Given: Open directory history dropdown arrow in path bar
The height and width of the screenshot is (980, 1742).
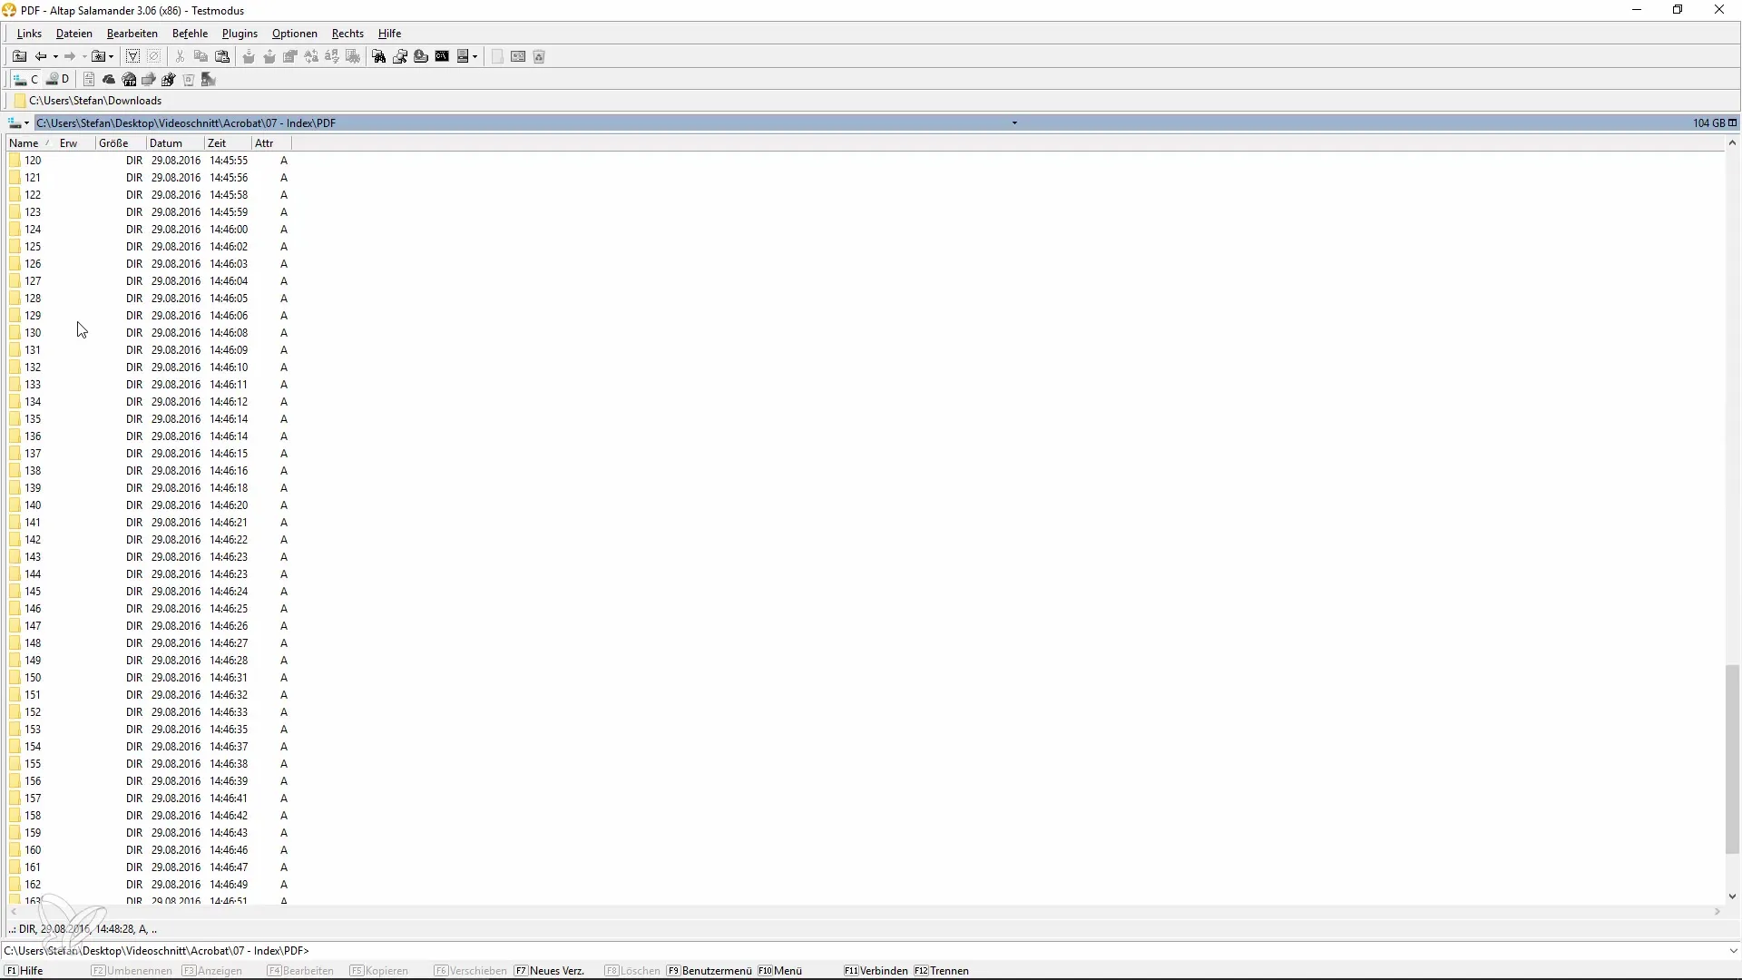Looking at the screenshot, I should 1014,122.
